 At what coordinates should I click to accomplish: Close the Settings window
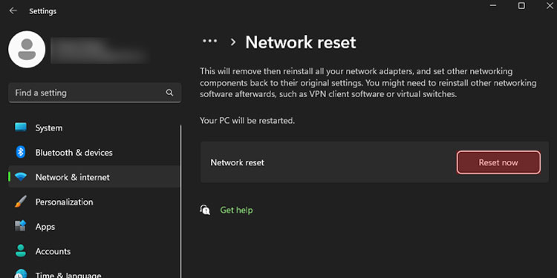click(549, 5)
